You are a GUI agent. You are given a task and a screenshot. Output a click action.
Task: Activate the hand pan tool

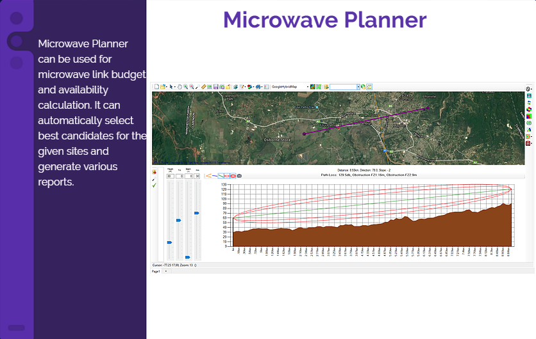coord(180,87)
